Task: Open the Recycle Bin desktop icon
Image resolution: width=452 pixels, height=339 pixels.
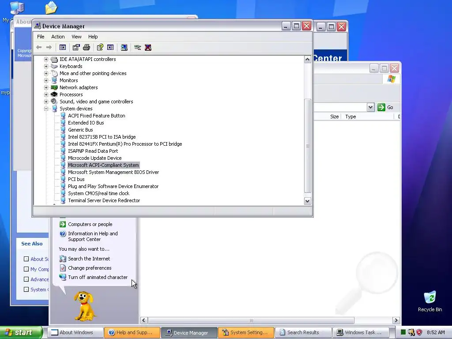Action: pos(430,298)
